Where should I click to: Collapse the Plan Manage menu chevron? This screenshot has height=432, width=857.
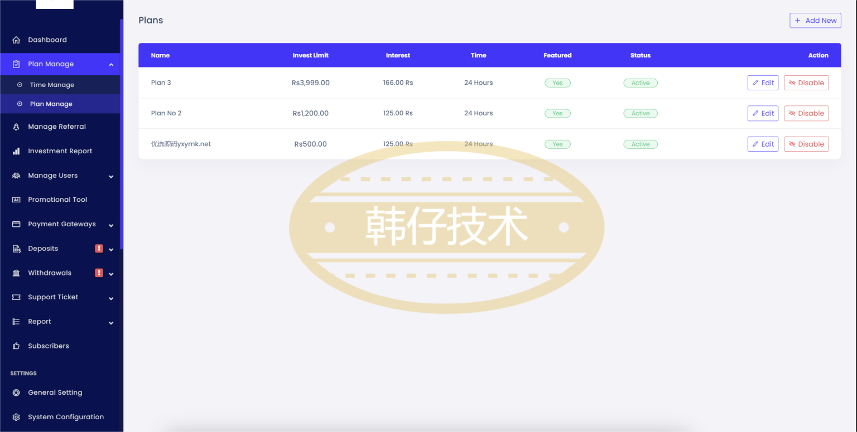[111, 65]
